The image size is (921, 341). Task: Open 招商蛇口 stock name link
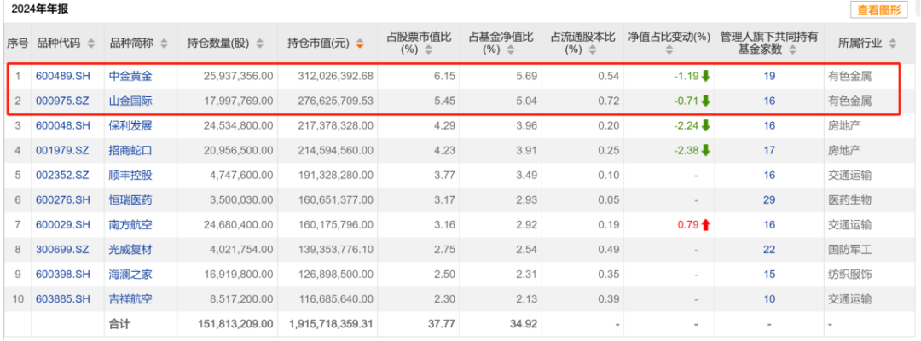(x=130, y=150)
